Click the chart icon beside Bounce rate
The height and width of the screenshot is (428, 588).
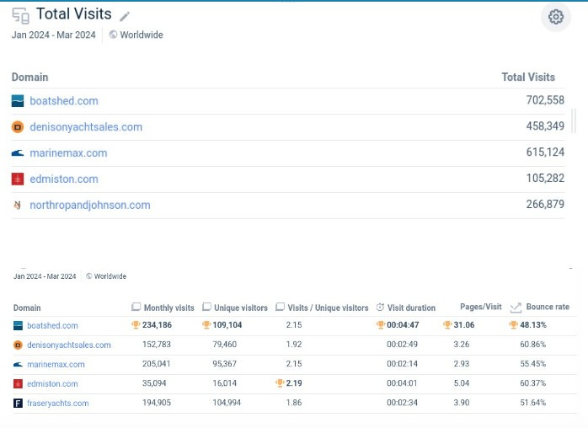pos(516,308)
